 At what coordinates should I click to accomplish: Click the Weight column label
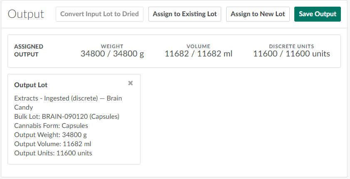[x=112, y=46]
